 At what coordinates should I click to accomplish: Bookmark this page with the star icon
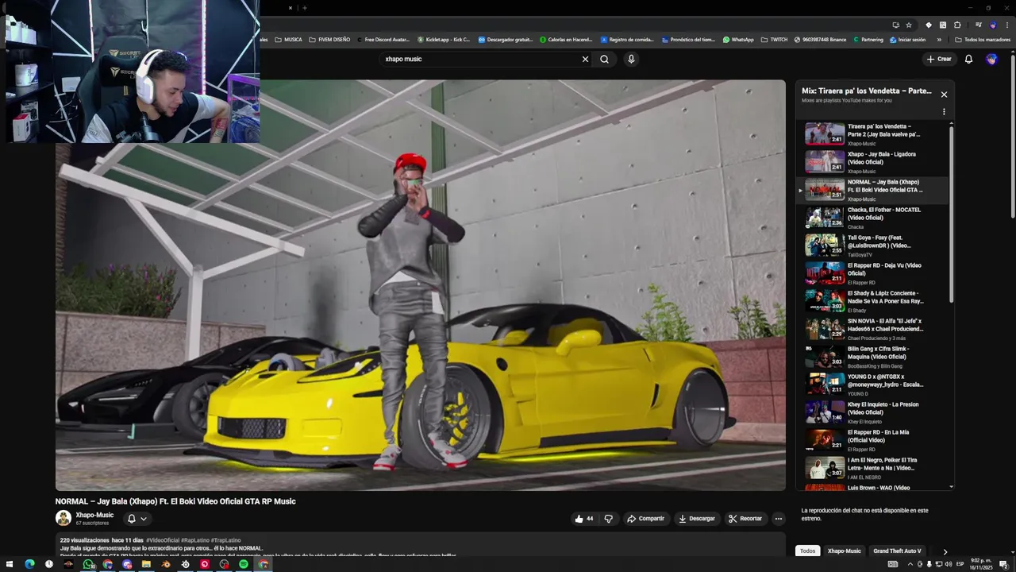pyautogui.click(x=909, y=25)
